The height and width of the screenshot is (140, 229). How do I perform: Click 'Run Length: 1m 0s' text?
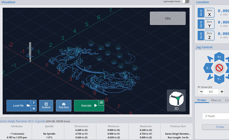click(178, 137)
